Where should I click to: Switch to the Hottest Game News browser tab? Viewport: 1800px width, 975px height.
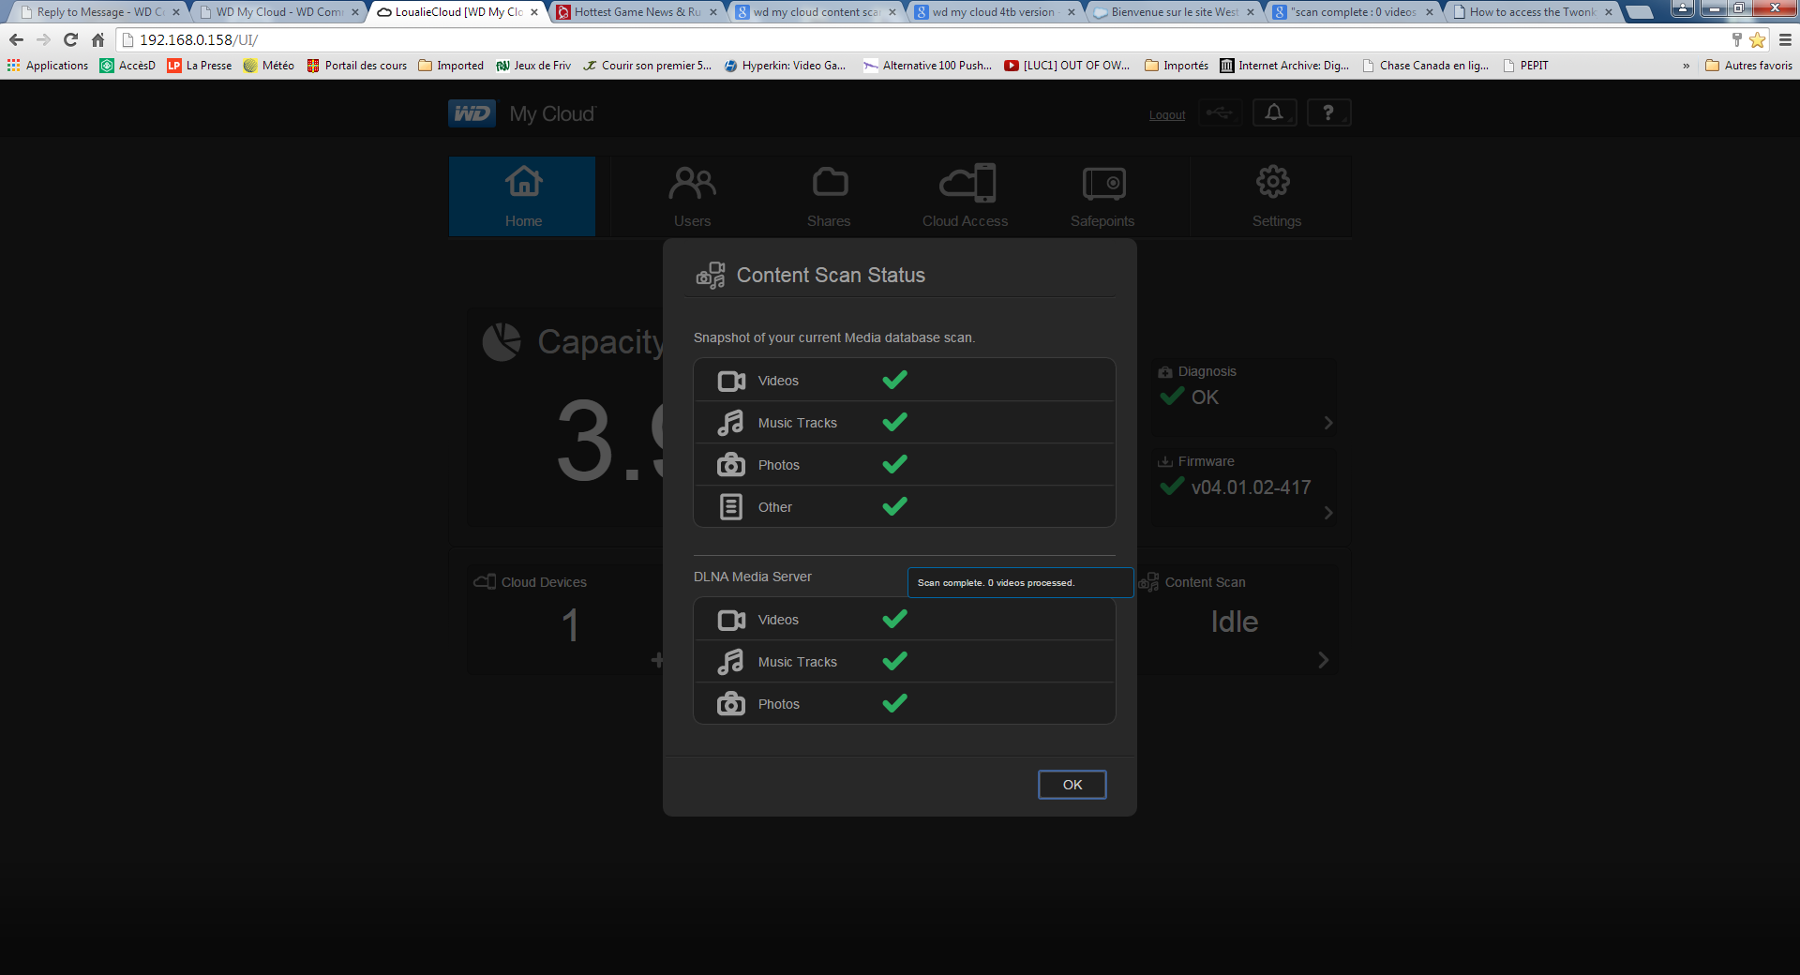[x=637, y=12]
